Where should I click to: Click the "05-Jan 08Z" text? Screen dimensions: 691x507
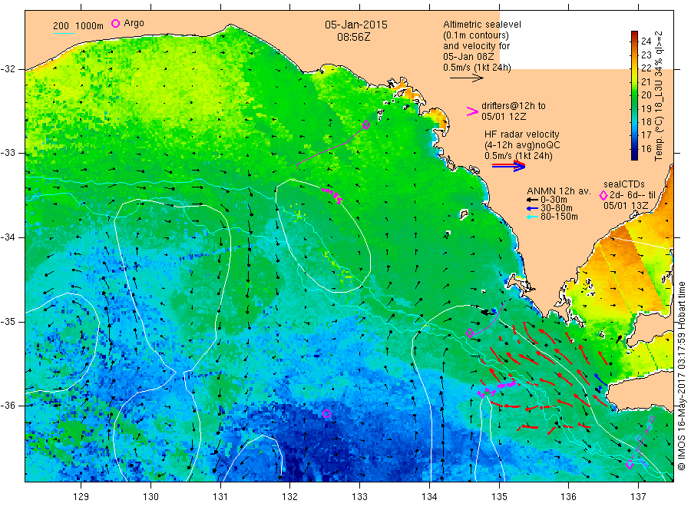coord(468,56)
